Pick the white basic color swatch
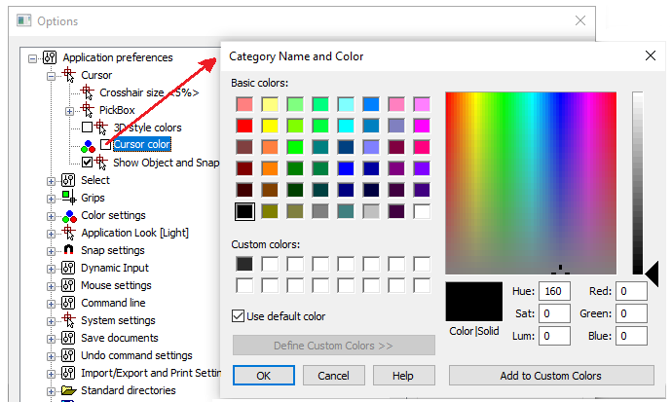 422,211
